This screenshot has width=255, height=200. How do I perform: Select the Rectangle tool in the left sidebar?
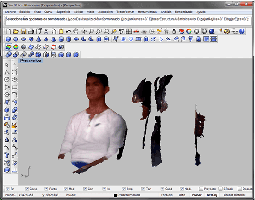[14, 87]
